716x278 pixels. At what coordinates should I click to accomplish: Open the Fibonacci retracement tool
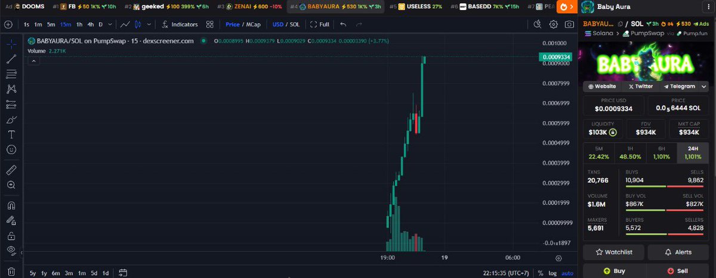11,74
